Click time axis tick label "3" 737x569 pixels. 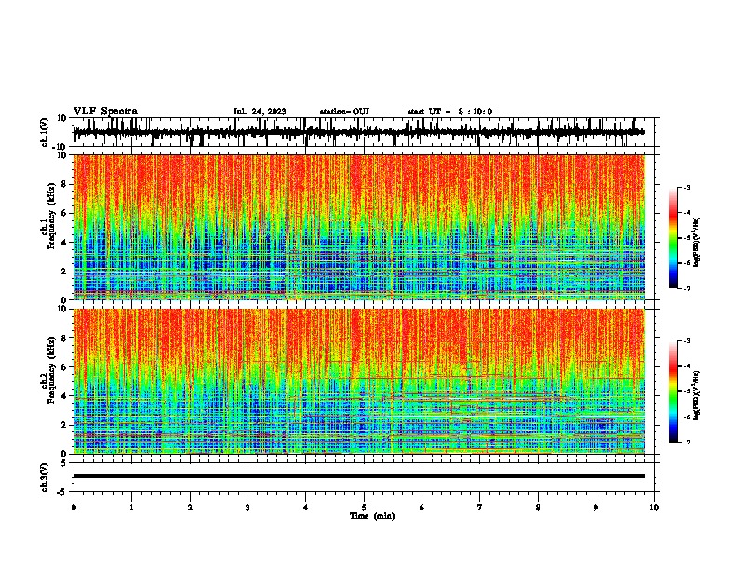248,508
